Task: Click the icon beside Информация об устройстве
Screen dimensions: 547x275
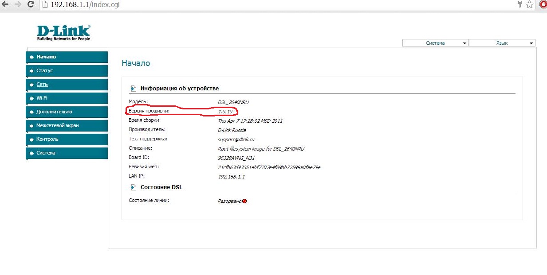Action: tap(133, 89)
